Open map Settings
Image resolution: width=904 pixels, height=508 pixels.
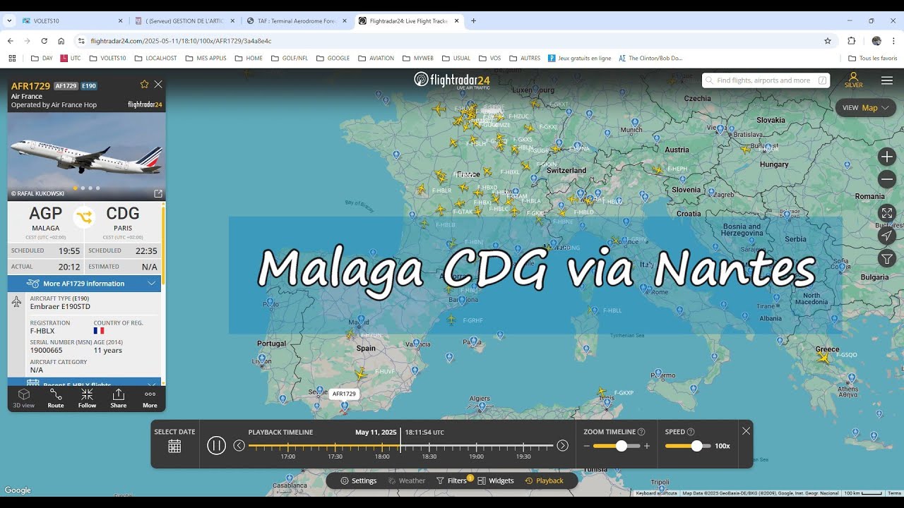pyautogui.click(x=359, y=480)
